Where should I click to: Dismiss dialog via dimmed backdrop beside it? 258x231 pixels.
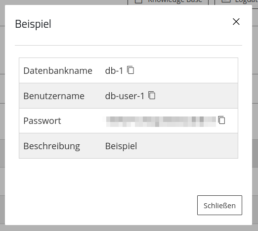pos(255,115)
